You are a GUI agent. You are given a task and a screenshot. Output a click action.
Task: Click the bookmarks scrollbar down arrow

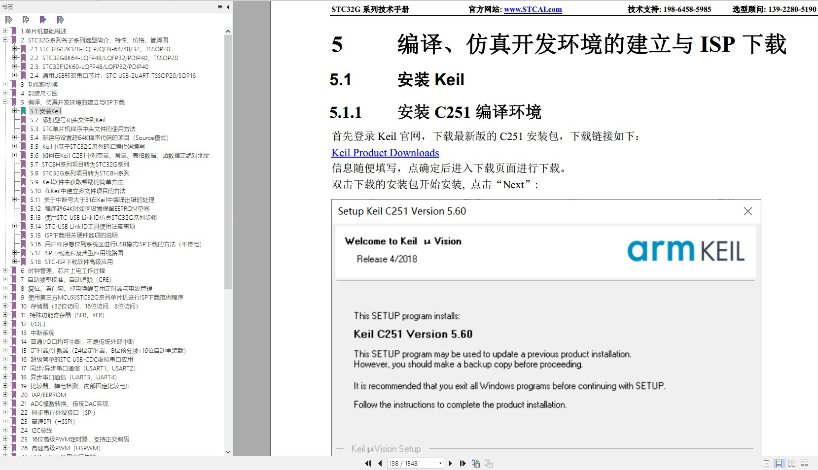[228, 452]
